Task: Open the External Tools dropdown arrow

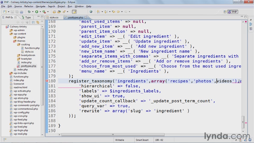Action: 48,12
